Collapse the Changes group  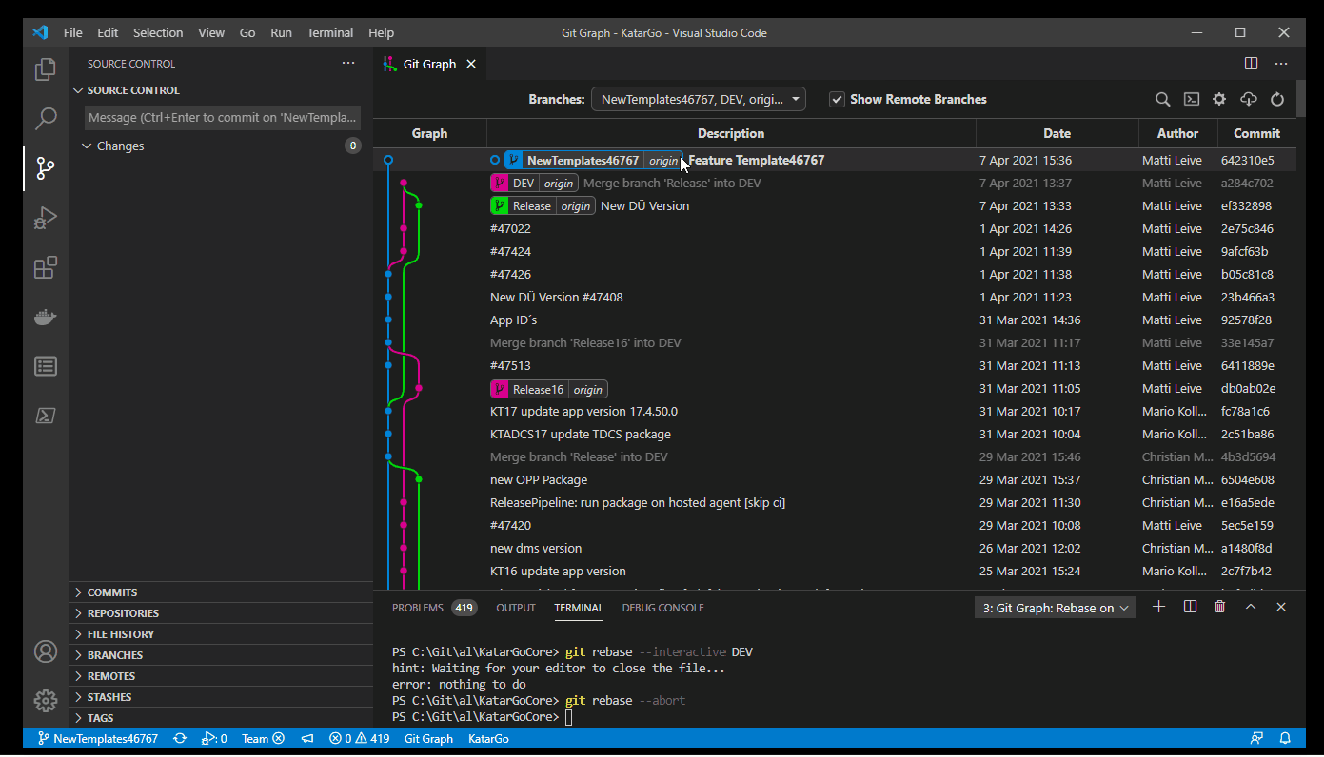tap(221, 146)
